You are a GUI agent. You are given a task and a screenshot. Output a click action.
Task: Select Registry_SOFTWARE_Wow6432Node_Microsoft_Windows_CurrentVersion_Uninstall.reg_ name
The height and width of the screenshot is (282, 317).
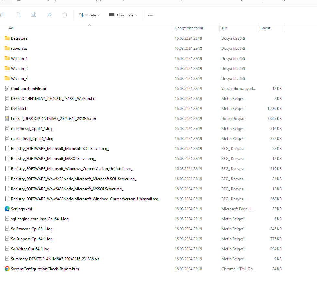85,199
